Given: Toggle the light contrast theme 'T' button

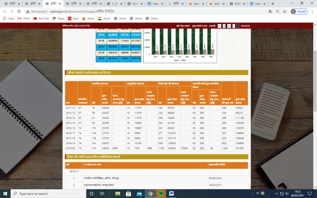Looking at the screenshot, I should click(x=234, y=26).
